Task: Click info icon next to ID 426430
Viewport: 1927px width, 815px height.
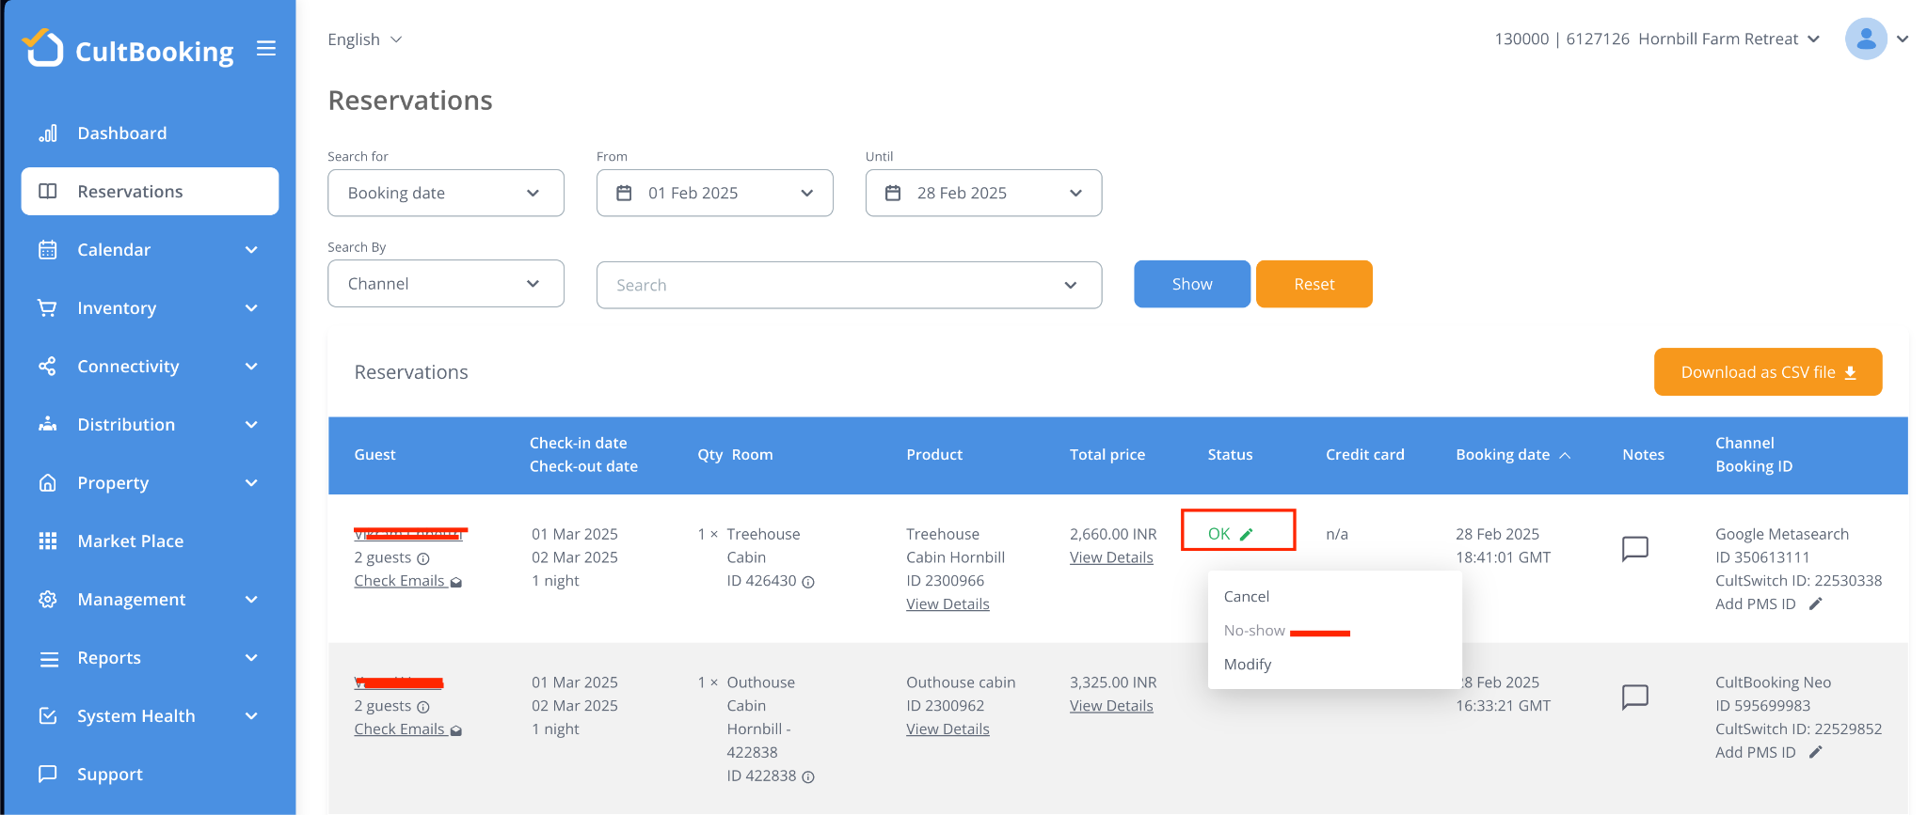Action: 808,582
